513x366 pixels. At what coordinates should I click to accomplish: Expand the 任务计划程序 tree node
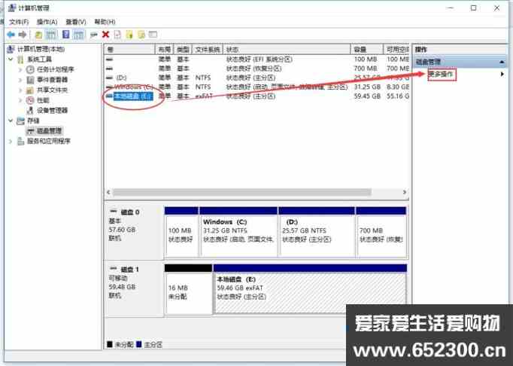[20, 69]
